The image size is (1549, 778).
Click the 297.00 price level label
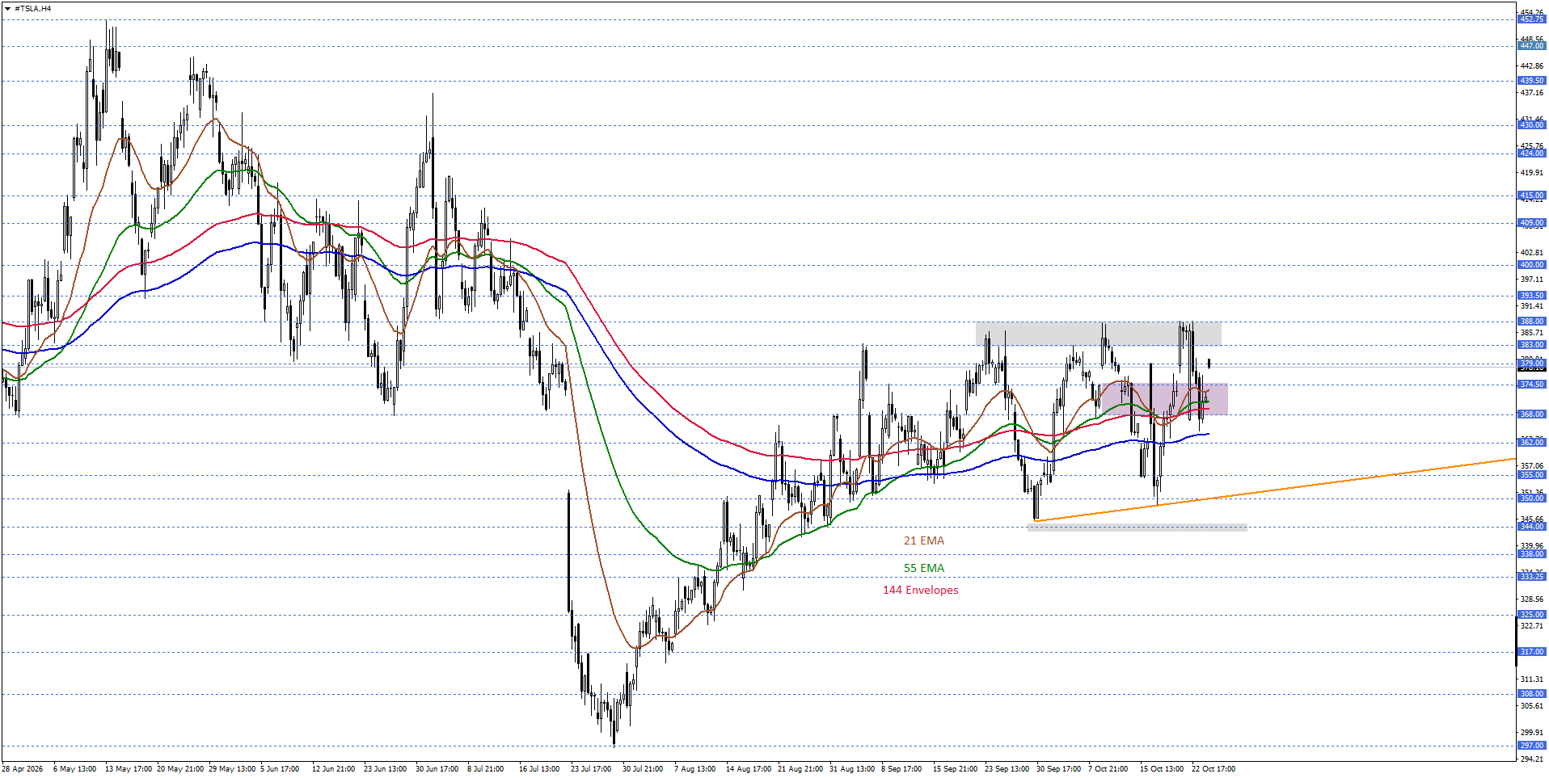(1532, 746)
